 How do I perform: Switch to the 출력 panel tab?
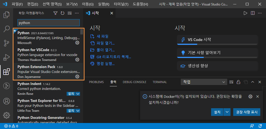(x=113, y=82)
